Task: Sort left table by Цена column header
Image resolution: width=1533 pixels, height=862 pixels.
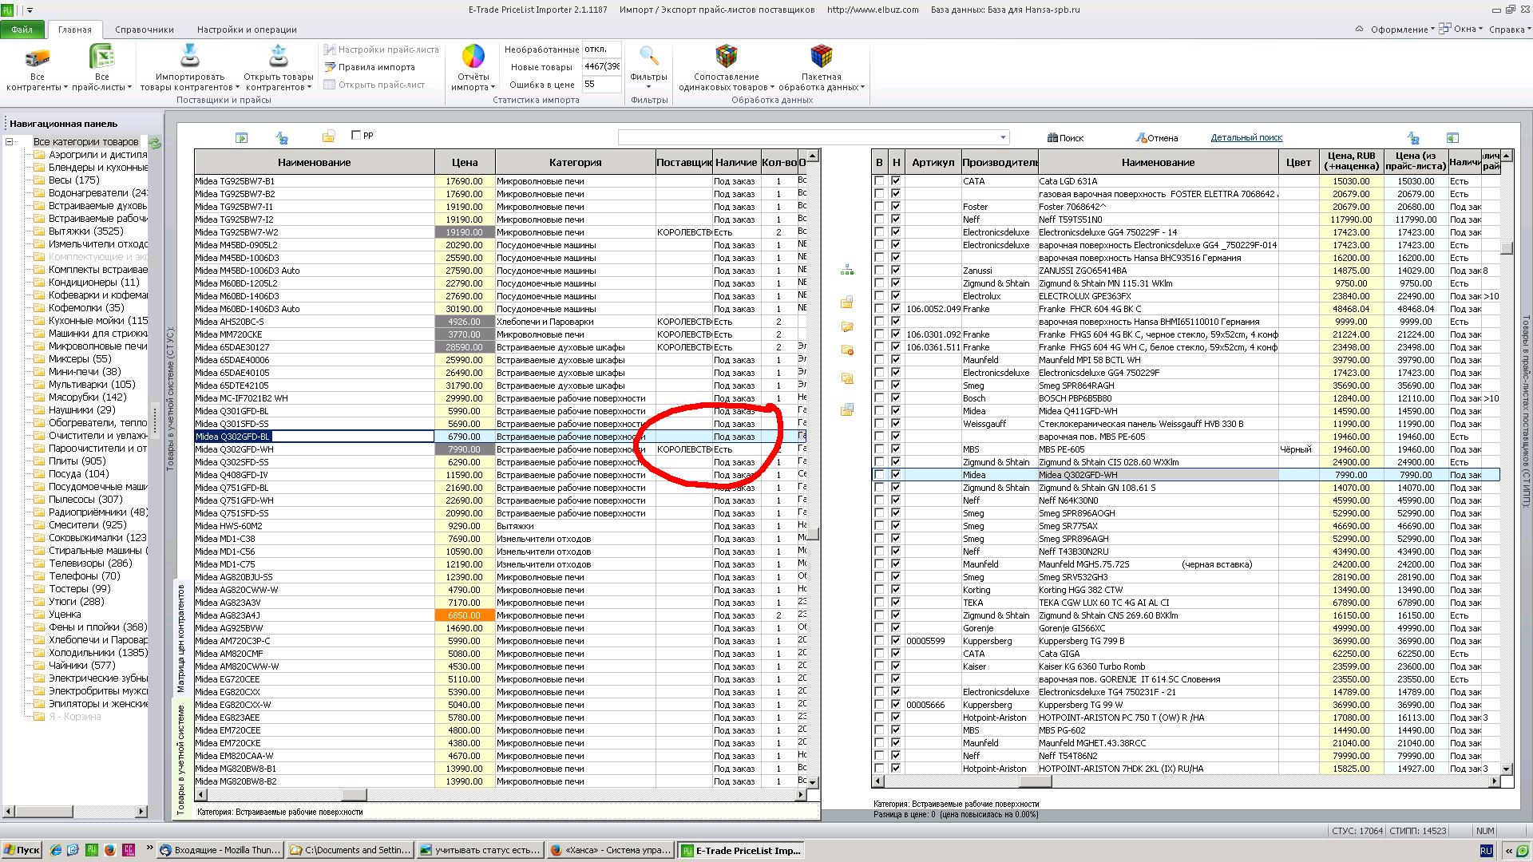Action: 465,162
